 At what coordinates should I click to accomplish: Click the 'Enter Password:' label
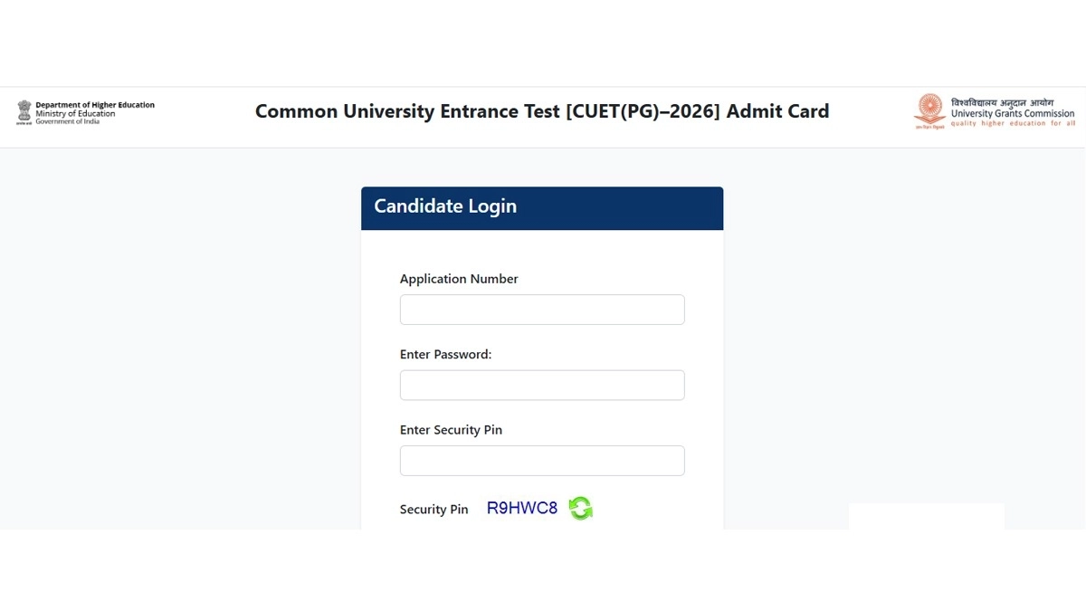pyautogui.click(x=445, y=355)
